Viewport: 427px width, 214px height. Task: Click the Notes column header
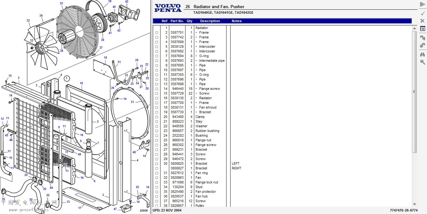237,21
